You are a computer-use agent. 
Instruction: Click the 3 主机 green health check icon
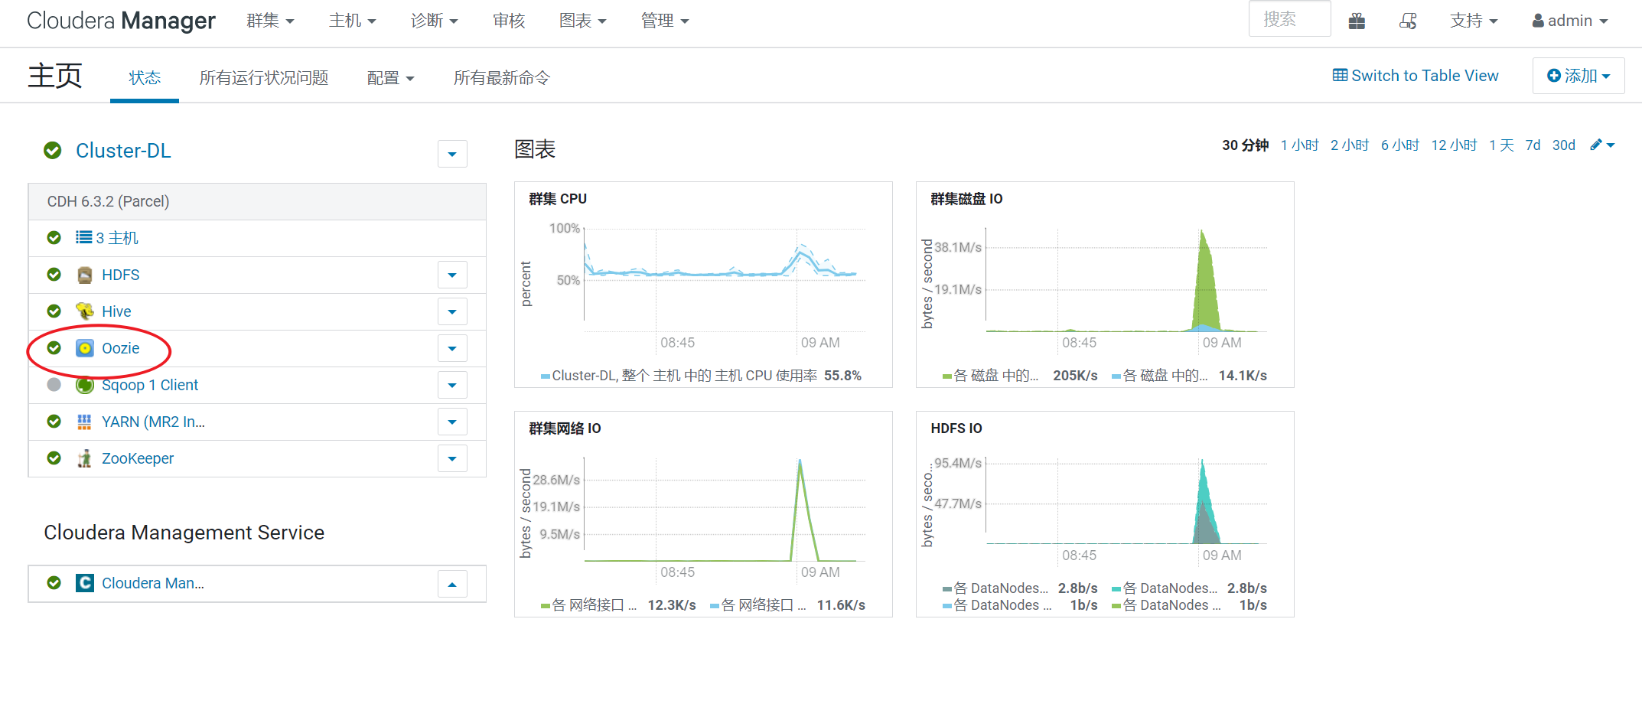[x=54, y=238]
